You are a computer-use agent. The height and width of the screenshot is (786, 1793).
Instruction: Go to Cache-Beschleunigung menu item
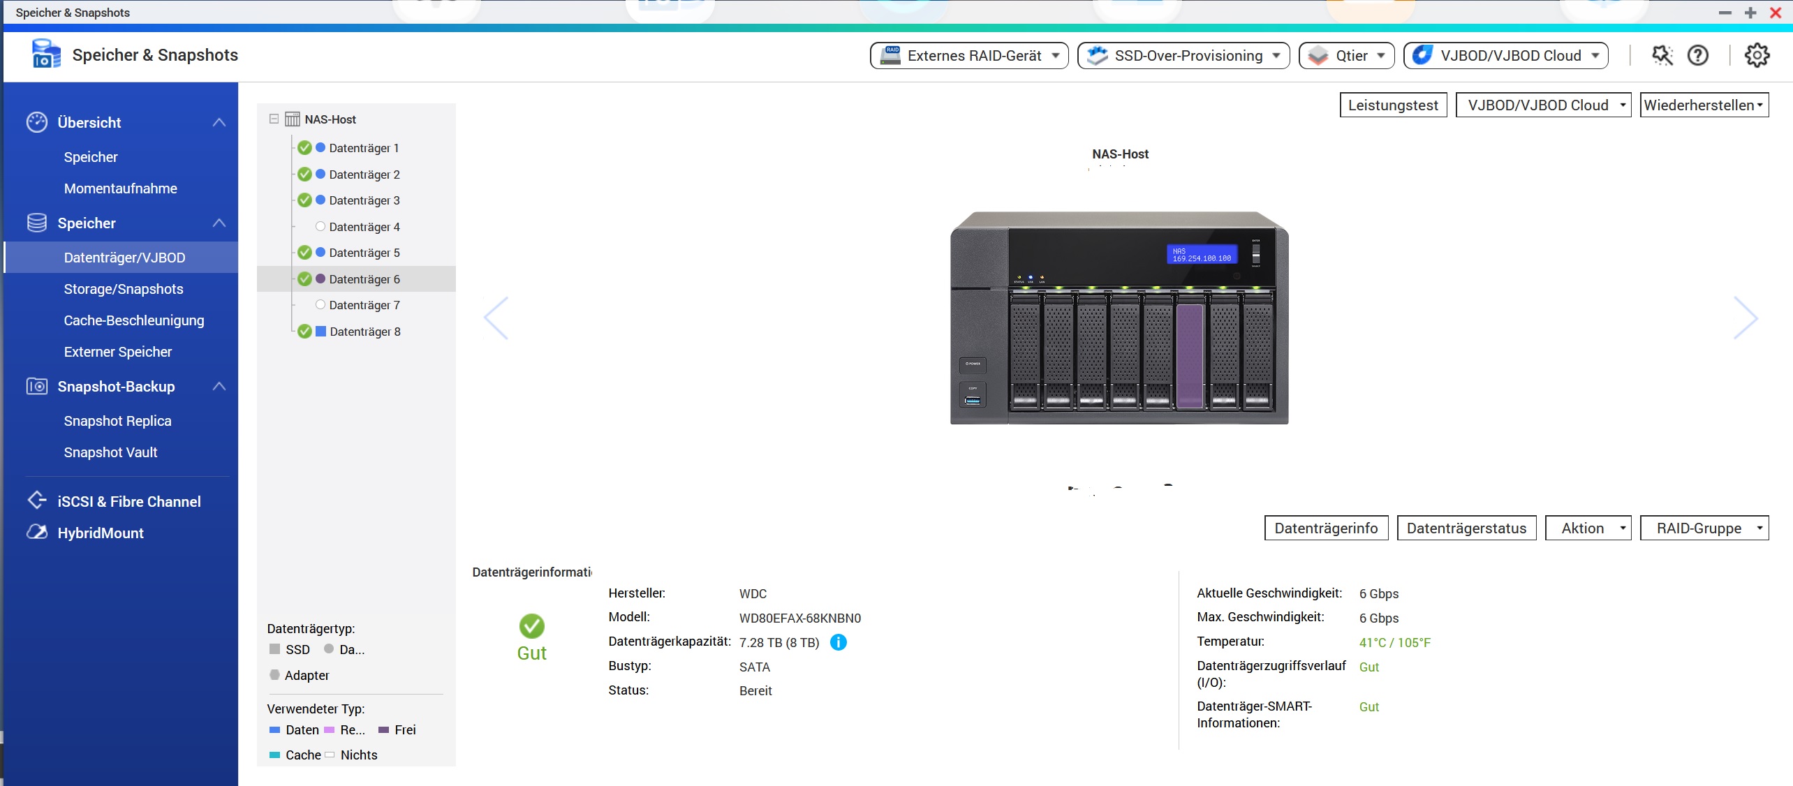coord(134,320)
